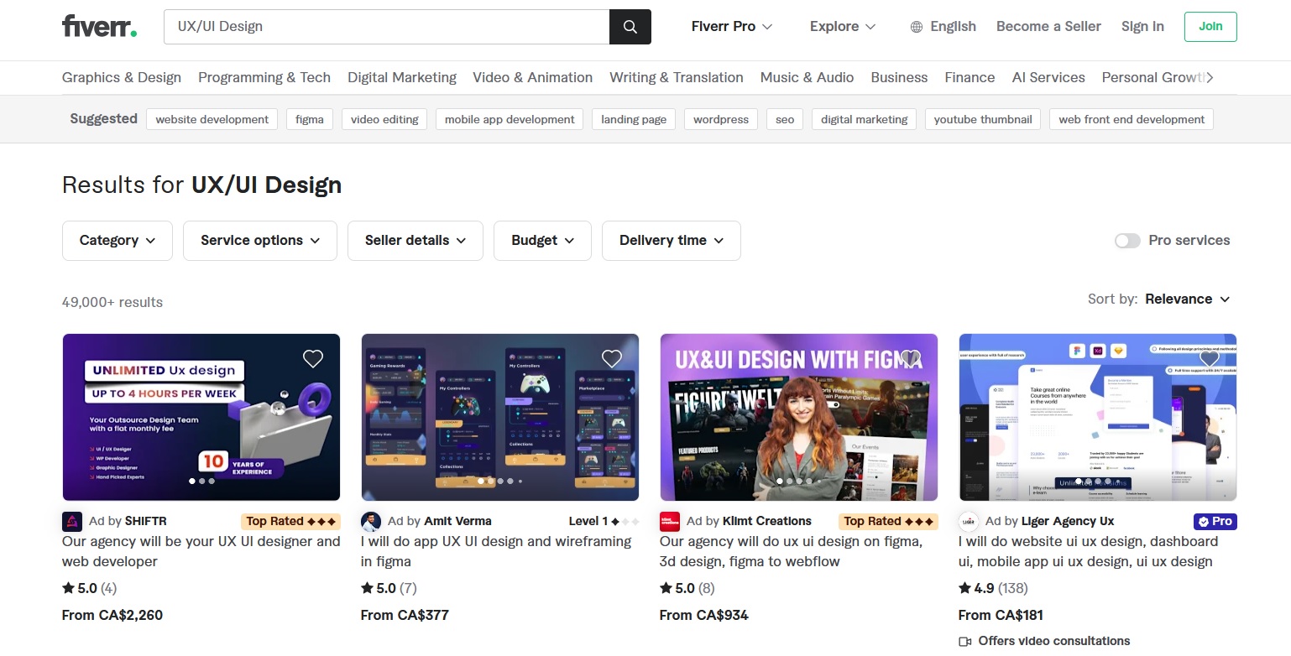
Task: Favorite the Liger Agency Ux gig heart
Action: (1210, 359)
